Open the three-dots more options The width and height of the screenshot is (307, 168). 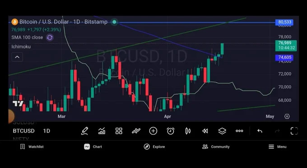[239, 131]
